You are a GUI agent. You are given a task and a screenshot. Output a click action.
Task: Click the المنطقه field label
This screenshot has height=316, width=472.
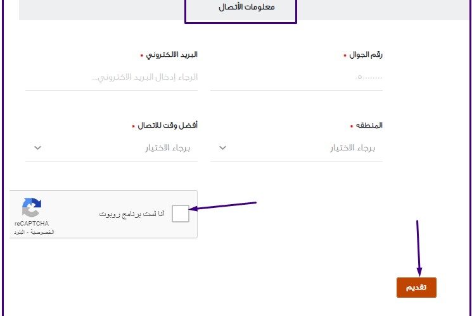369,125
